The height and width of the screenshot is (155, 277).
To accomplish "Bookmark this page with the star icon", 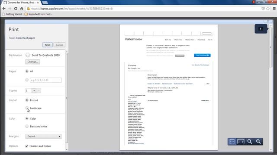I will click(268, 9).
